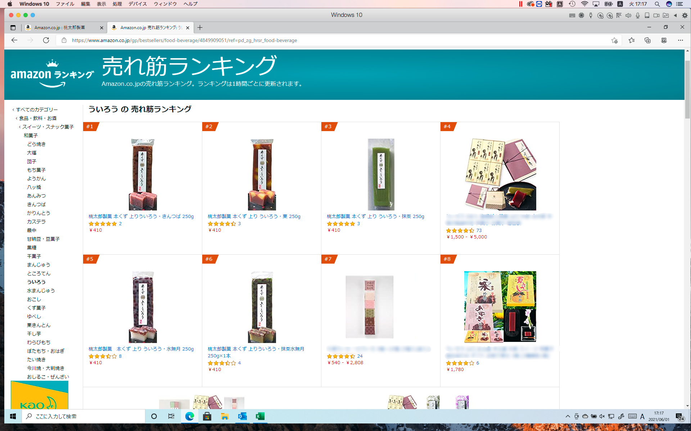Open the デバイス menu
Viewport: 691px width, 431px height.
pyautogui.click(x=138, y=4)
